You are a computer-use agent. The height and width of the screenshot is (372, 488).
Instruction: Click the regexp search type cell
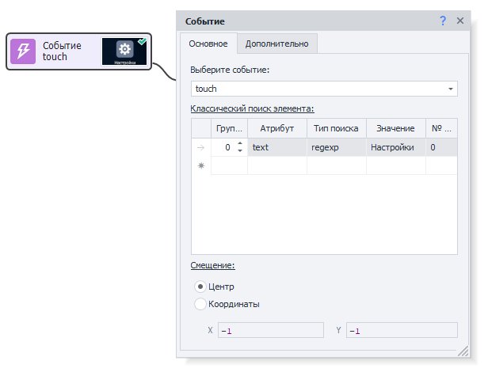click(x=336, y=147)
